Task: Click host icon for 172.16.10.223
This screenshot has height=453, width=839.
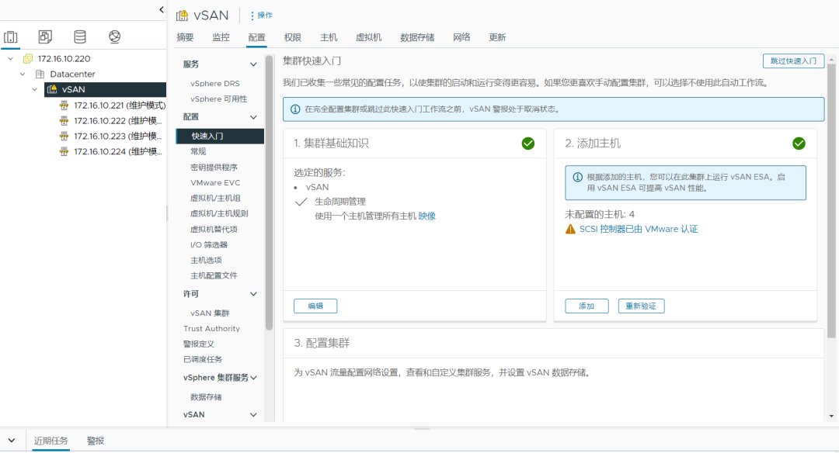Action: (x=64, y=137)
